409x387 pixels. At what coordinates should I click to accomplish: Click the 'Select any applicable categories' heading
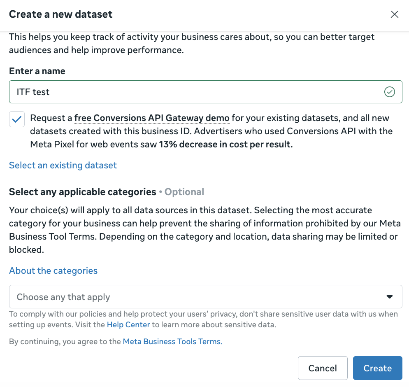pos(82,192)
